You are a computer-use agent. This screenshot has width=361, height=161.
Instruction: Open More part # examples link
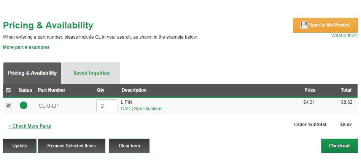click(26, 47)
